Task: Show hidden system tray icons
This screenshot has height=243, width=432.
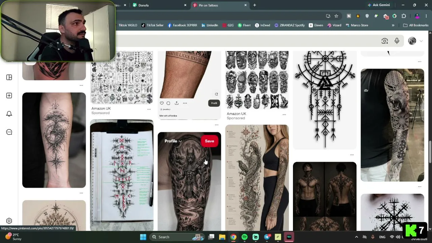Action: coord(356,237)
